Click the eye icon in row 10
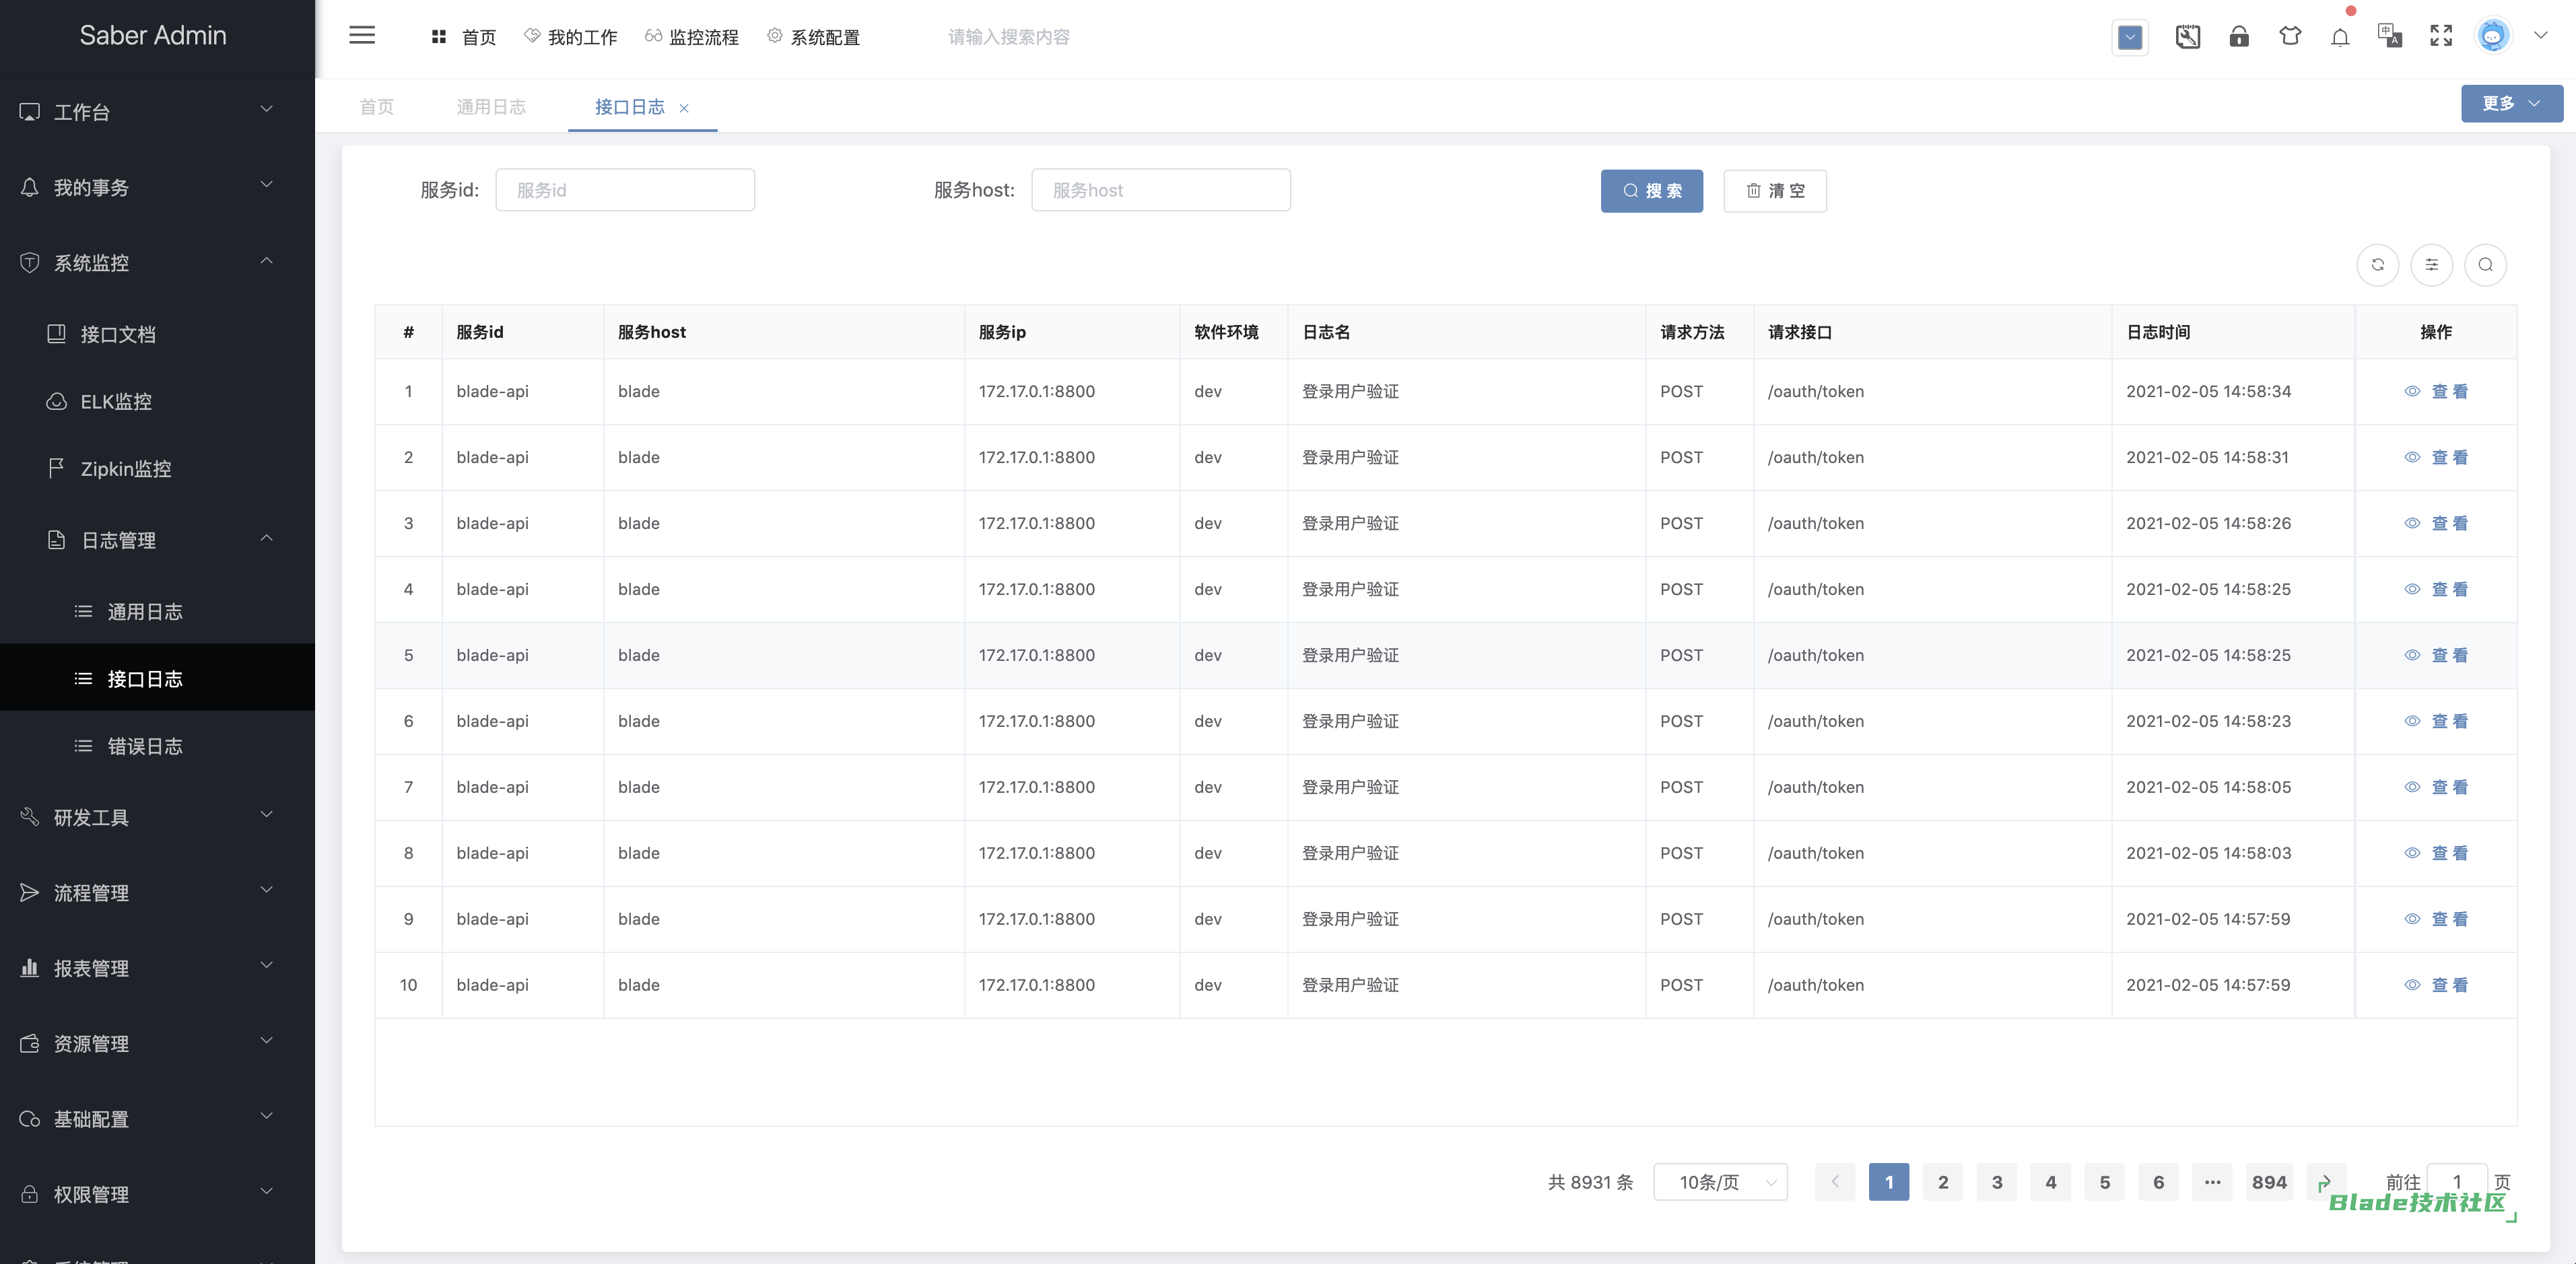 tap(2412, 985)
